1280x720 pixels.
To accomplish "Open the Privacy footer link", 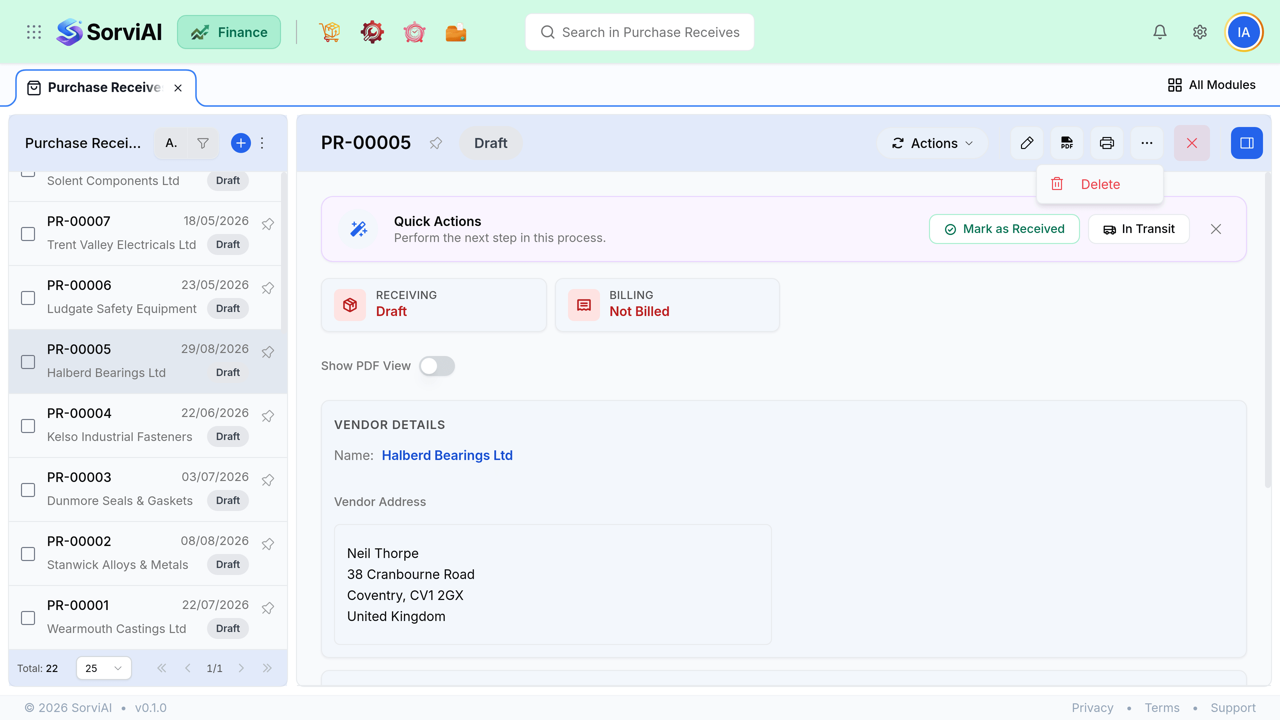I will 1092,708.
